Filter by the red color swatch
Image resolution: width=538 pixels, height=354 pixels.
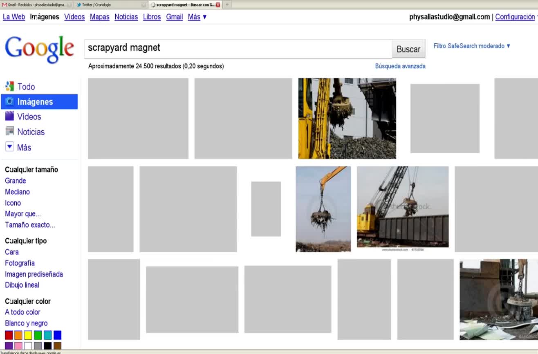coord(9,335)
